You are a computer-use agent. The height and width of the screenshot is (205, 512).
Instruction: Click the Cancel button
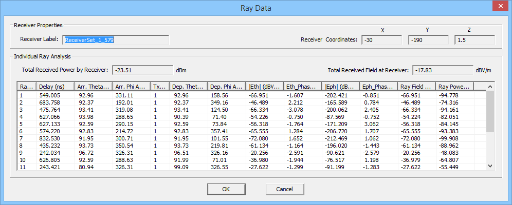tap(284, 189)
